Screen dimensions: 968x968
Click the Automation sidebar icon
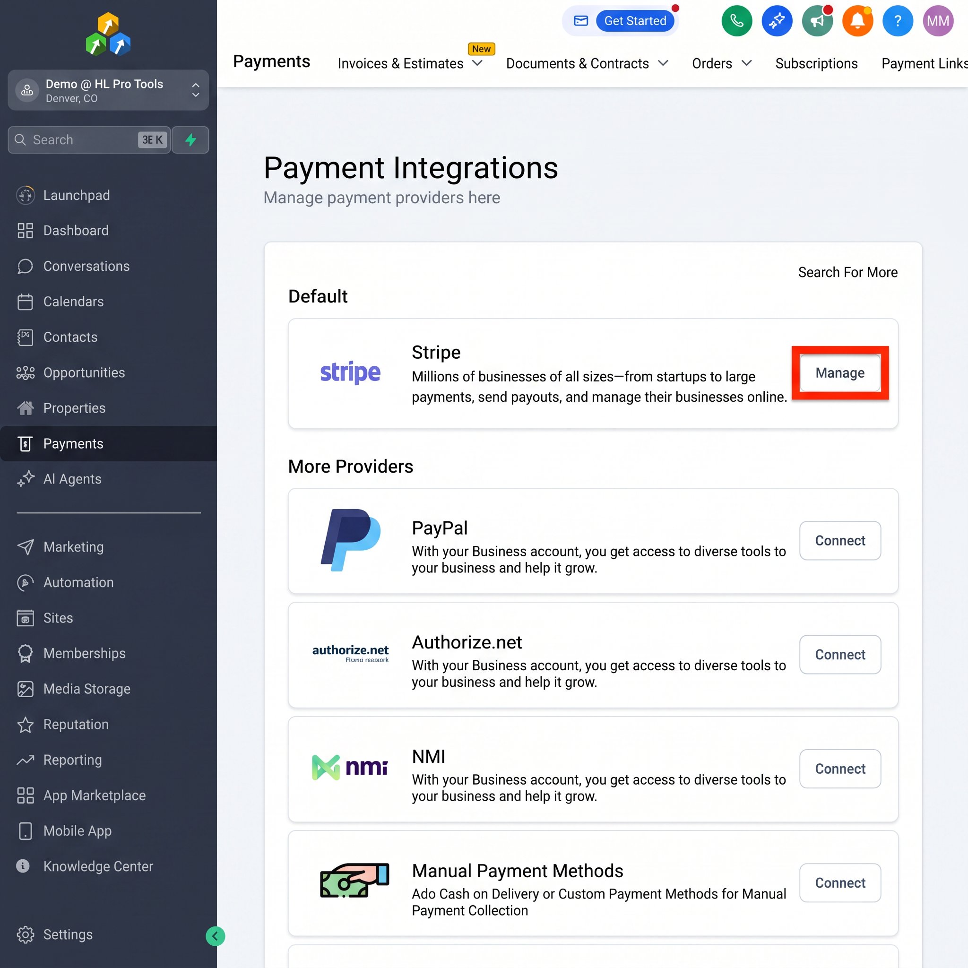coord(25,582)
